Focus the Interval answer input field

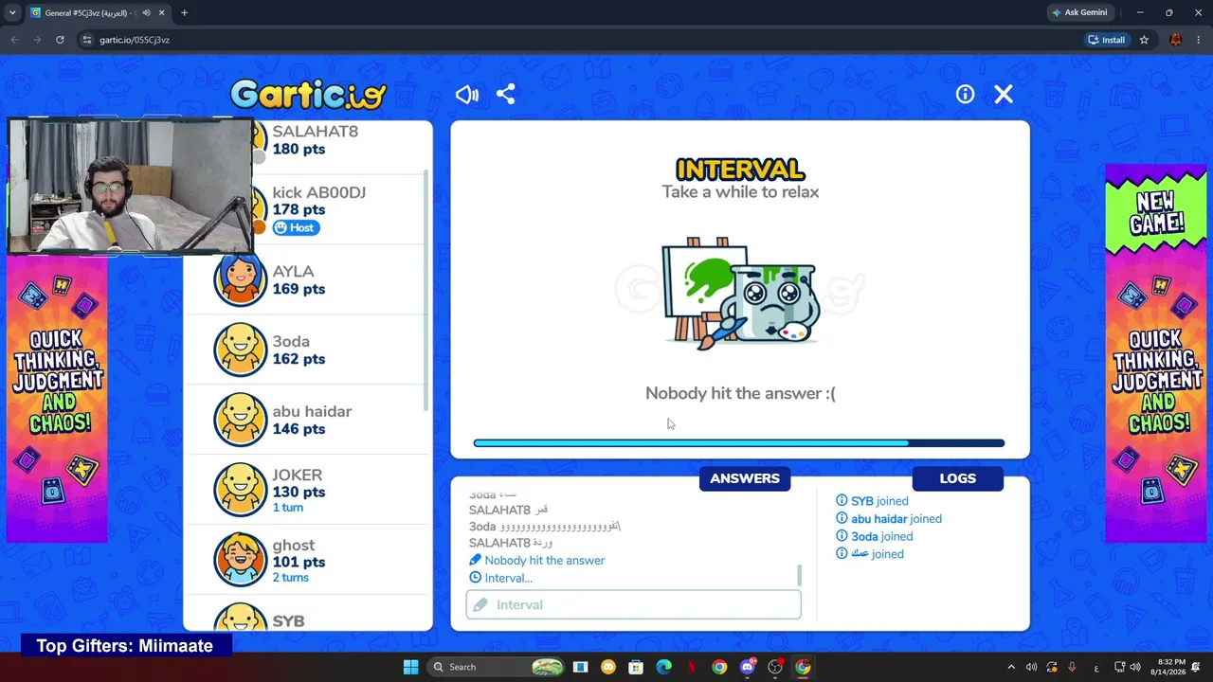(633, 604)
